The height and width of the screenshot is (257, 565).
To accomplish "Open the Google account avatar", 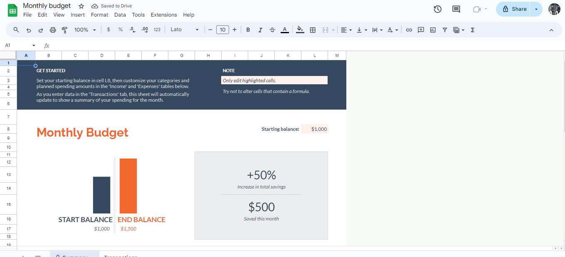I will click(554, 9).
